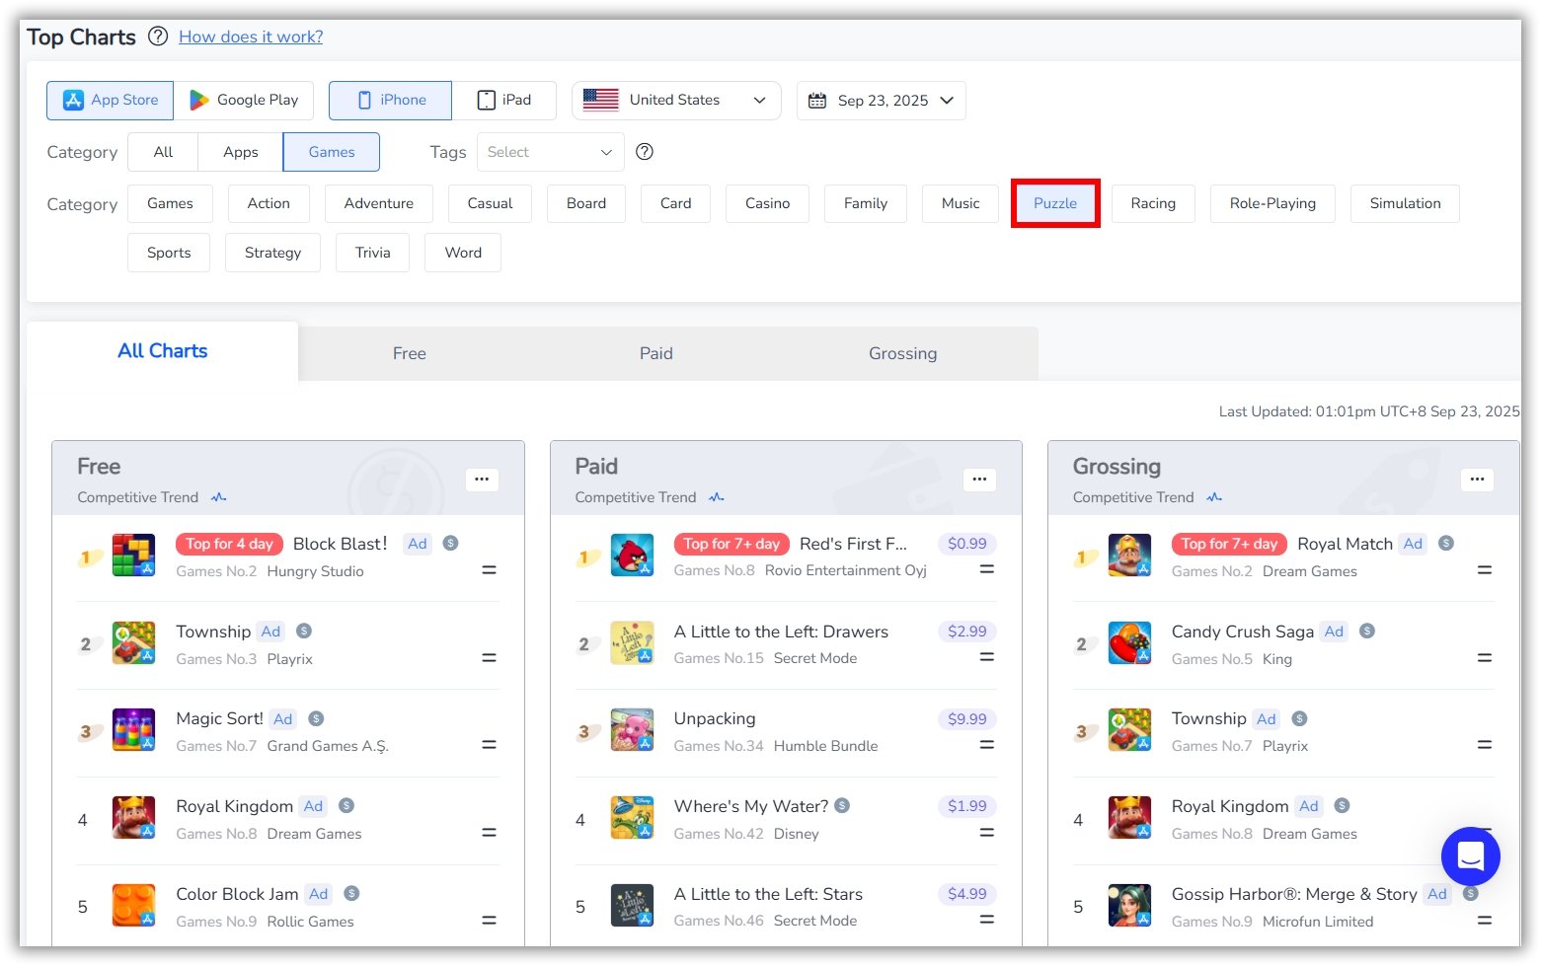Open Township app icon in Free chart
Screen dimensions: 1541x966
coord(133,643)
